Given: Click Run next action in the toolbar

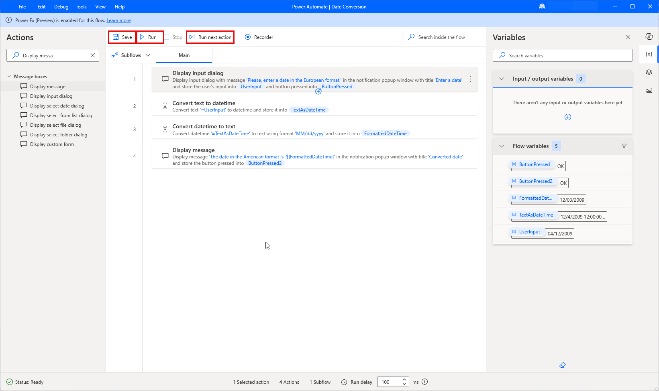Looking at the screenshot, I should (210, 37).
